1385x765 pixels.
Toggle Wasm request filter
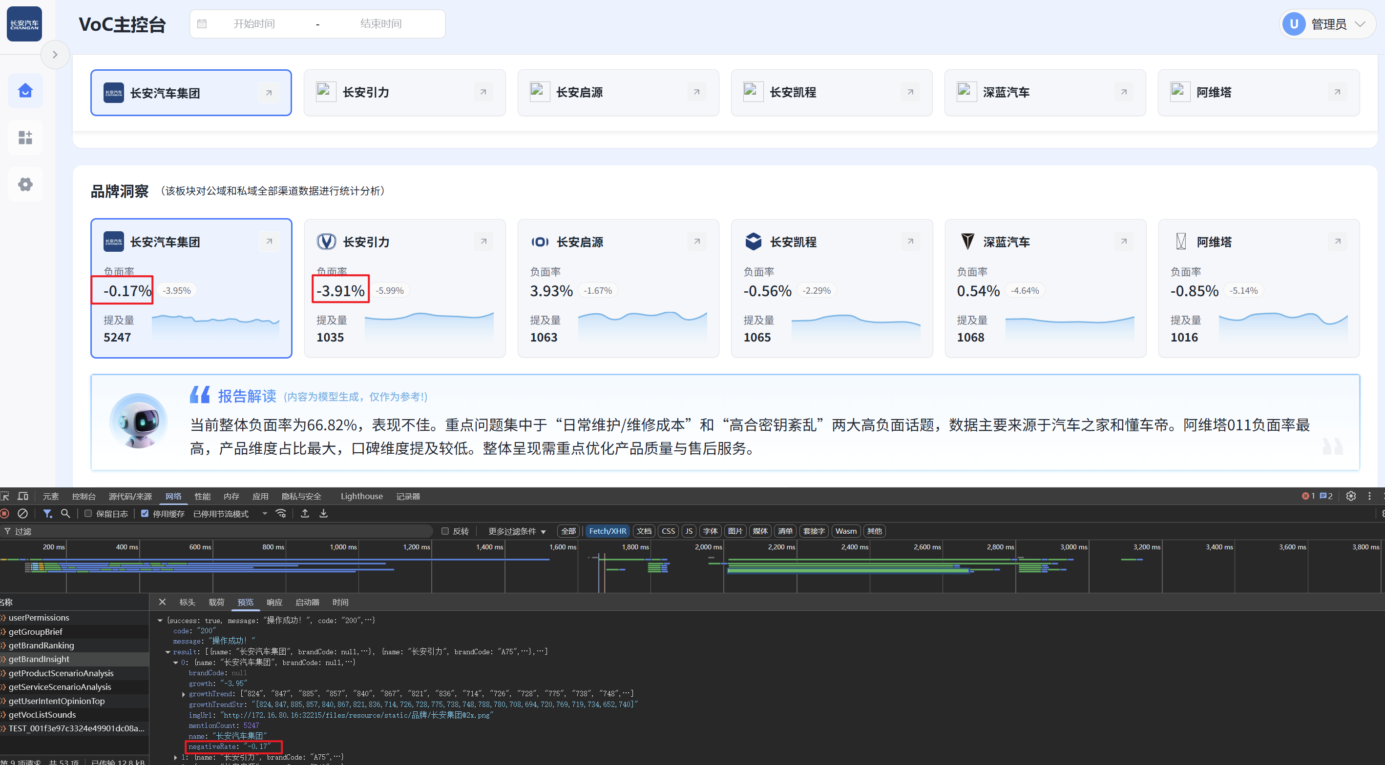point(846,531)
